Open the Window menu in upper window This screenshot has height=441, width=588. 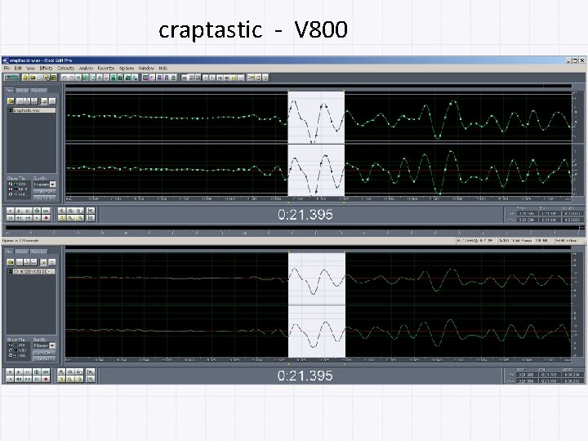click(x=146, y=69)
